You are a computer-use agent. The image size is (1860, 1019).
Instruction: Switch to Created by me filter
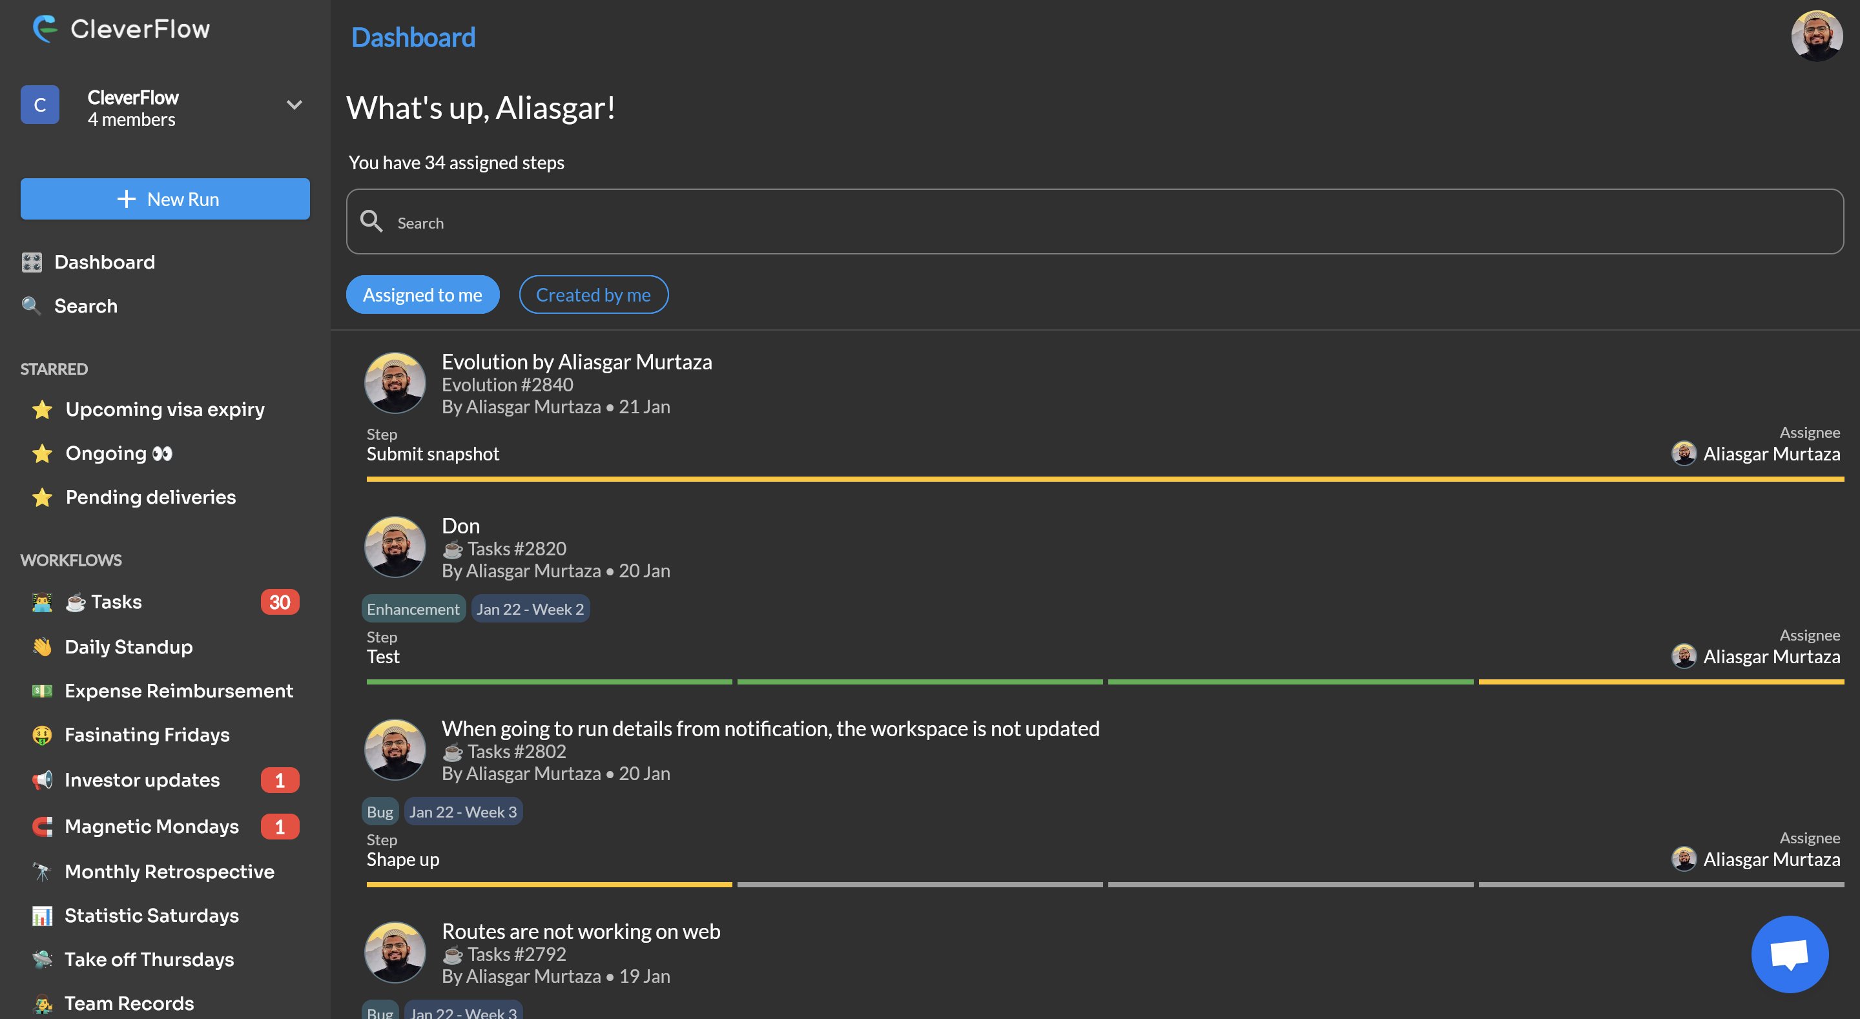593,294
